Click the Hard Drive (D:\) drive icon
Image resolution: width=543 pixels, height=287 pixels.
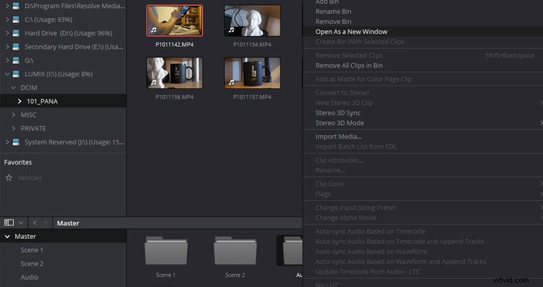point(16,33)
